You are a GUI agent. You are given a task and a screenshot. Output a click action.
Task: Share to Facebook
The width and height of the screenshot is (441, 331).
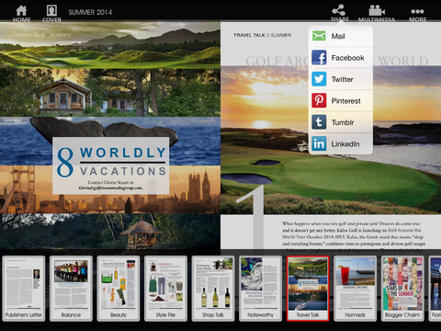[x=341, y=58]
